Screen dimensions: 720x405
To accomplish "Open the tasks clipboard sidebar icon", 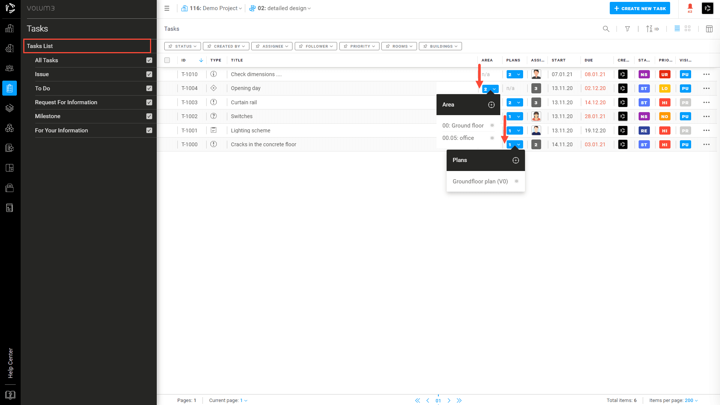I will 10,88.
